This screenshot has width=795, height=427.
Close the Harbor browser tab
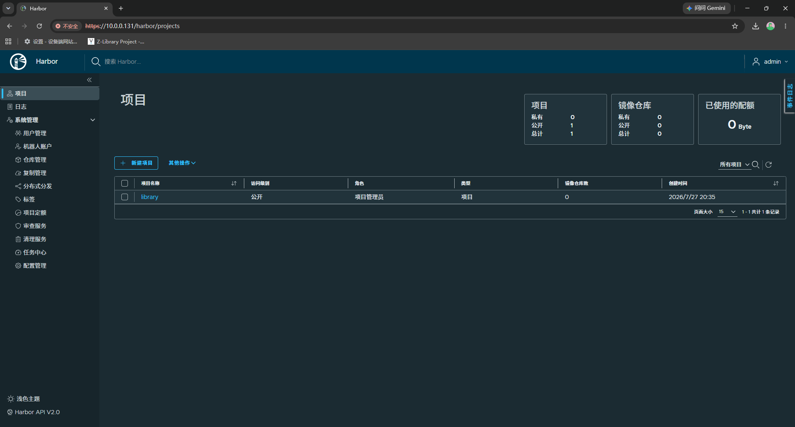coord(106,8)
